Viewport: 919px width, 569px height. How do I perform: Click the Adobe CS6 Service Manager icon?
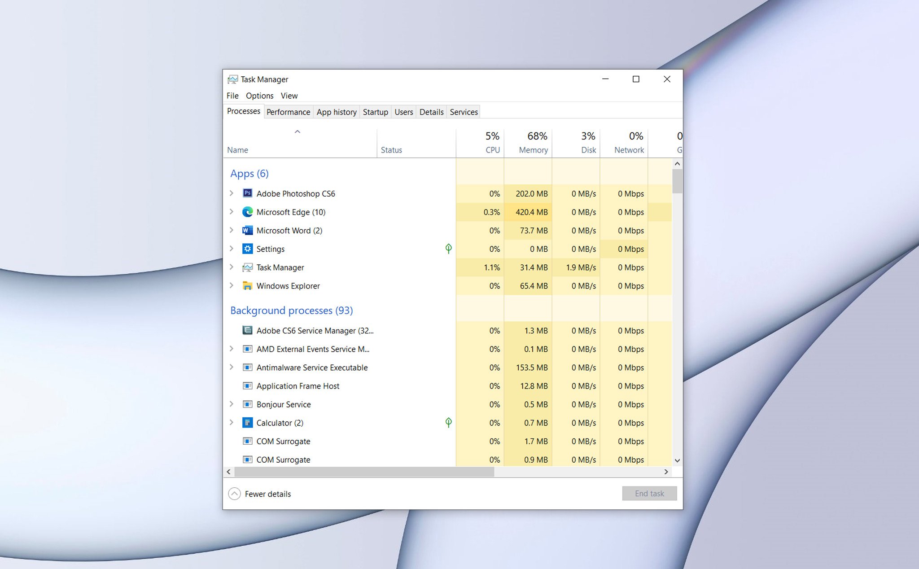(247, 331)
